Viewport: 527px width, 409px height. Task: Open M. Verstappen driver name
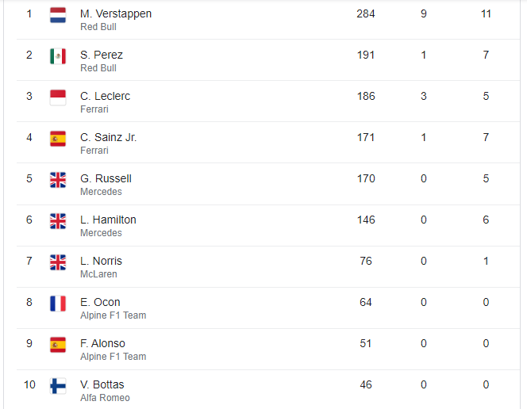(116, 13)
